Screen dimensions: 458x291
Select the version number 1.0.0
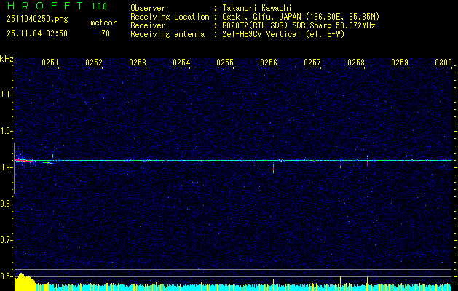pyautogui.click(x=99, y=7)
